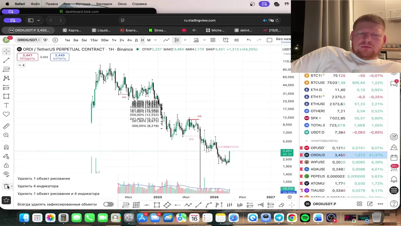
Task: Open the news feed with 99+ badge
Action: 394,169
